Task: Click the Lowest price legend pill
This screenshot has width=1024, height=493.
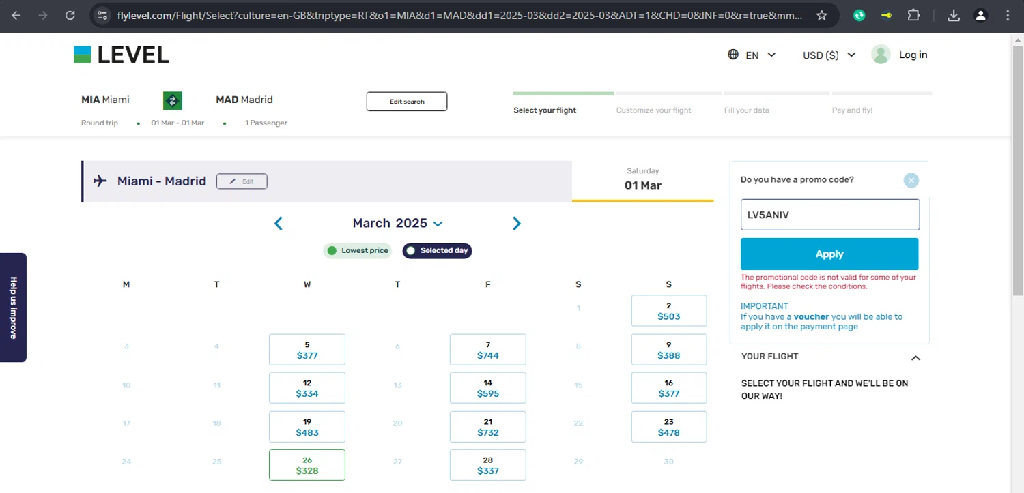Action: [358, 250]
